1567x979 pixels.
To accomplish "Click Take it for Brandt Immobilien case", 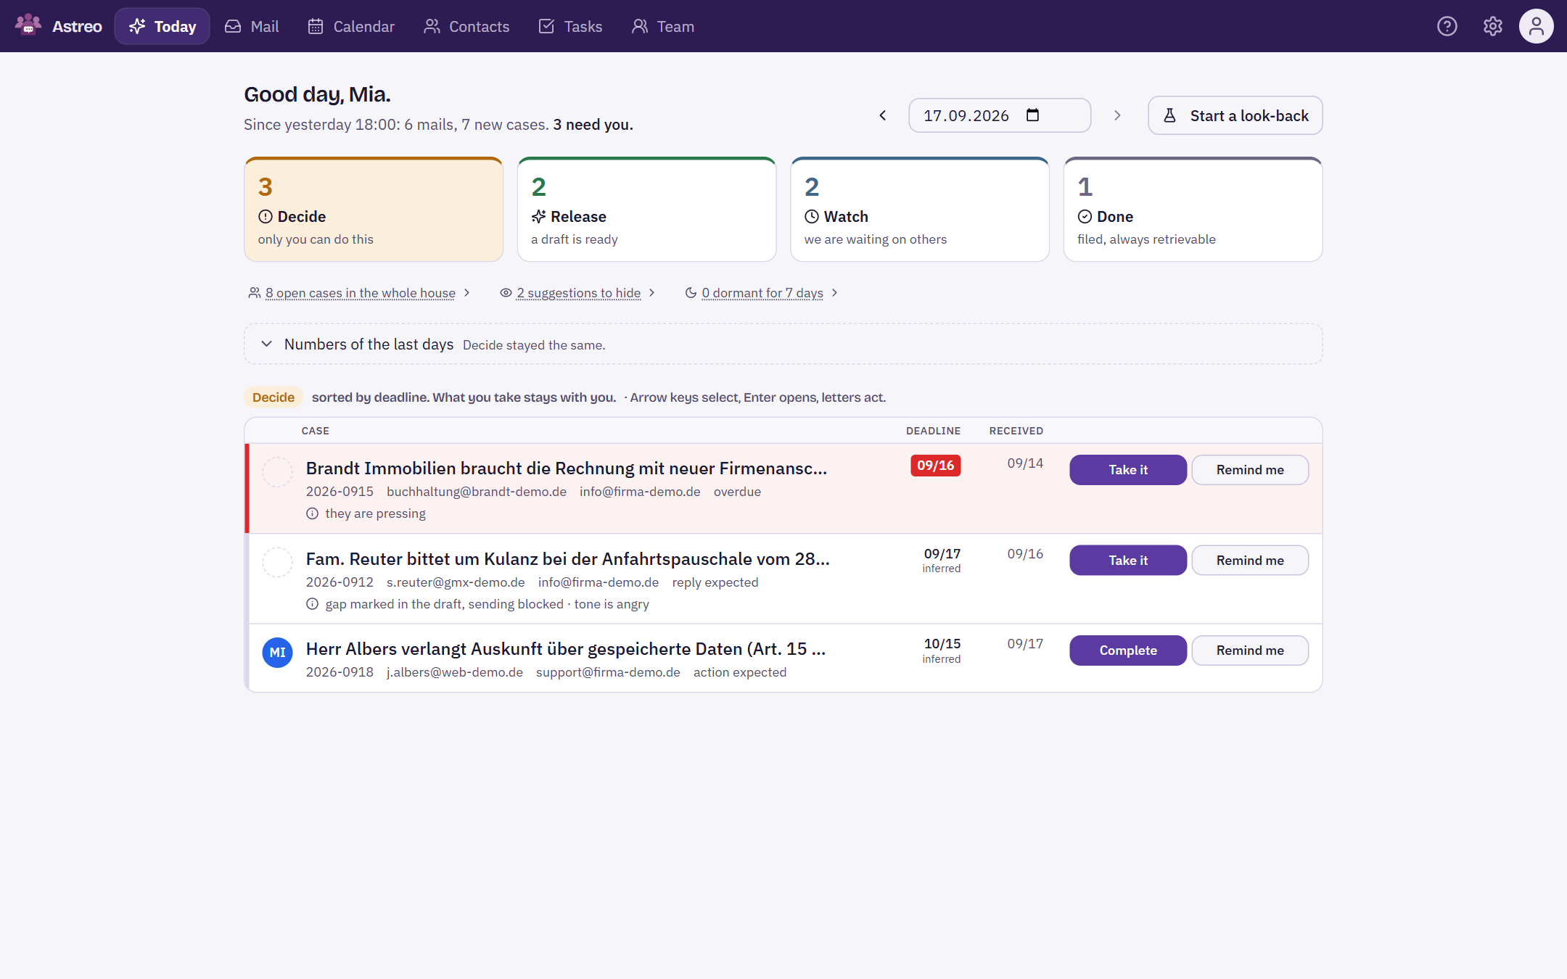I will click(1128, 470).
